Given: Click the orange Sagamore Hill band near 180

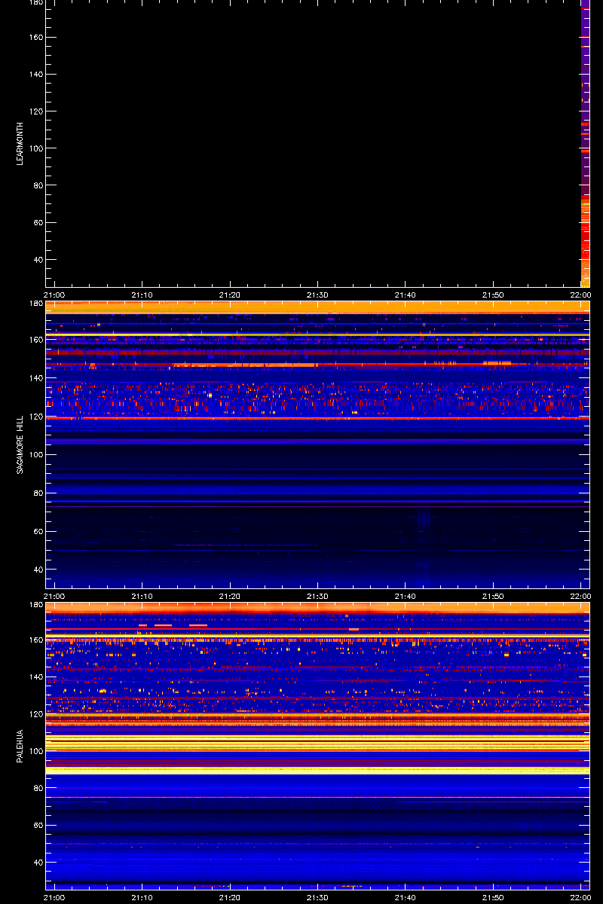Looking at the screenshot, I should (x=317, y=307).
